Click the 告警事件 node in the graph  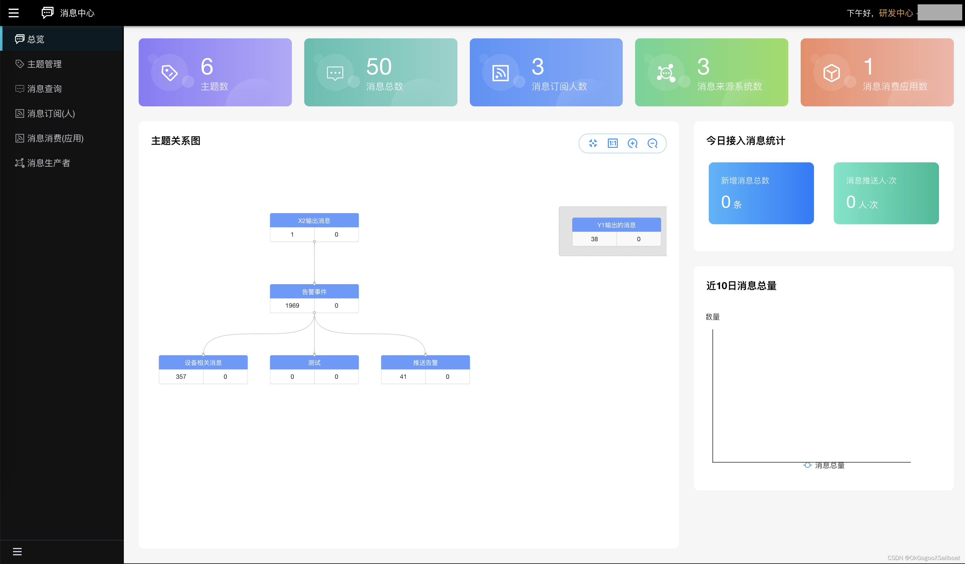pos(314,291)
